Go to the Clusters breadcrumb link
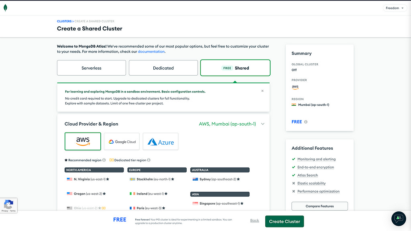The width and height of the screenshot is (411, 231). click(x=64, y=21)
